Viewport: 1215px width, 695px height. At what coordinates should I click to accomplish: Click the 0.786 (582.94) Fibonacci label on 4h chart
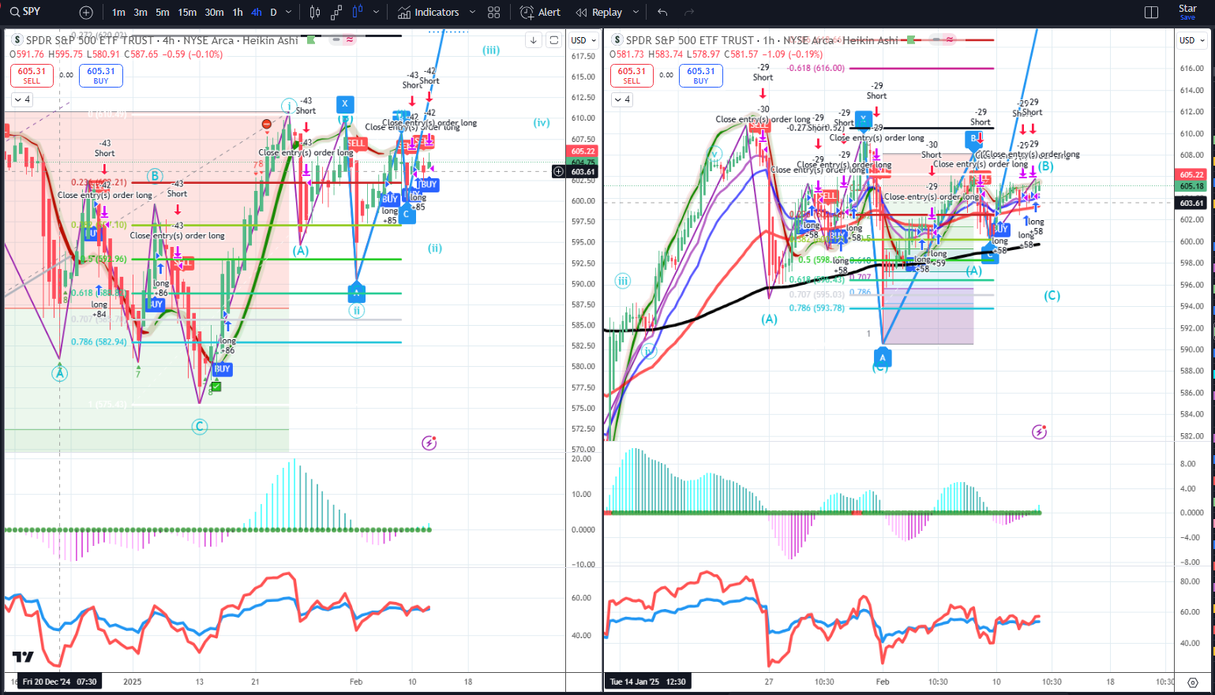tap(99, 342)
